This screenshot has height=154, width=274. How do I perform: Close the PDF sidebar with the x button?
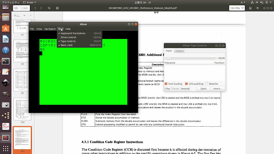tap(30, 15)
